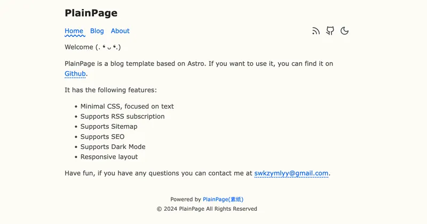Open the PlainPage(素纸) footer link
Image resolution: width=427 pixels, height=224 pixels.
pyautogui.click(x=223, y=200)
